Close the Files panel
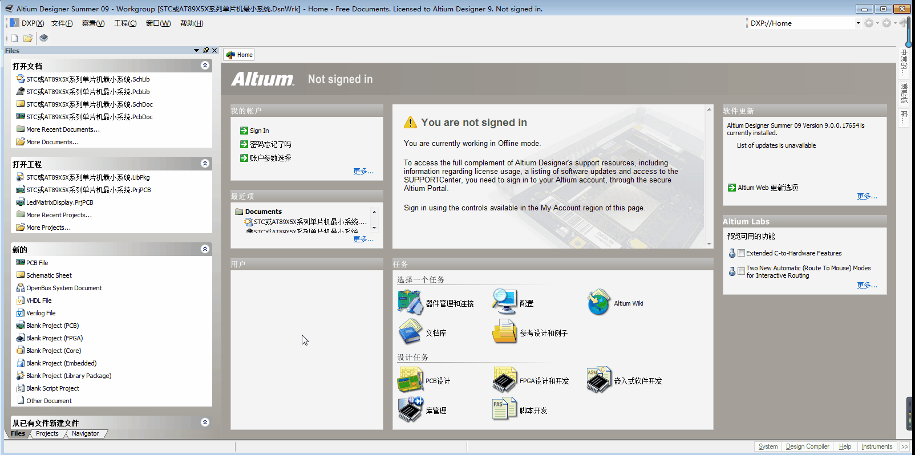The height and width of the screenshot is (455, 915). pyautogui.click(x=214, y=50)
